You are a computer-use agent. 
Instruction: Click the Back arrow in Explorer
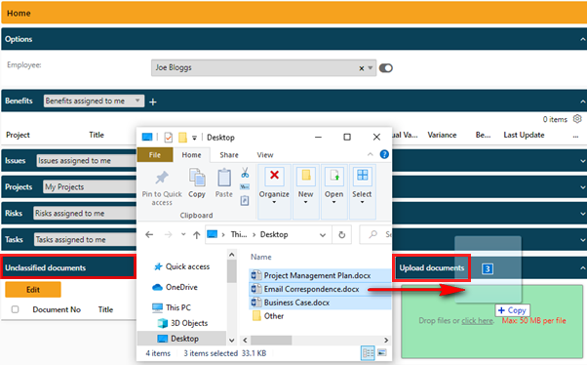coord(149,234)
